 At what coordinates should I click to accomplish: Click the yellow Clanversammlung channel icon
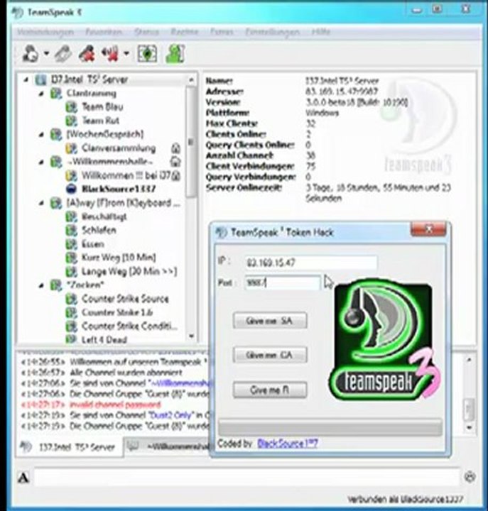pyautogui.click(x=71, y=148)
